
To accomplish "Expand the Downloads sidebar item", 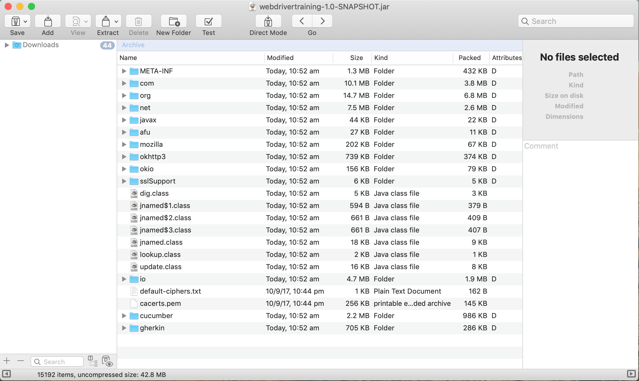I will click(x=7, y=45).
